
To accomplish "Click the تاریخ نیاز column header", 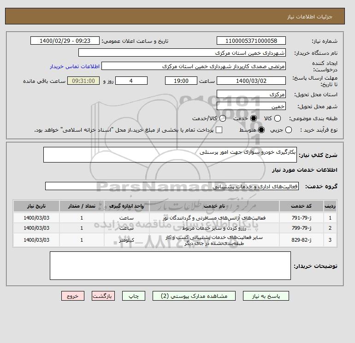I will pos(36,206).
